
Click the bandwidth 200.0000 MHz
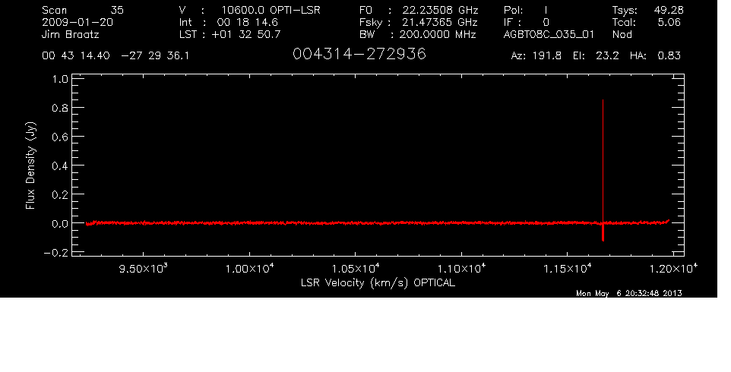[x=438, y=34]
